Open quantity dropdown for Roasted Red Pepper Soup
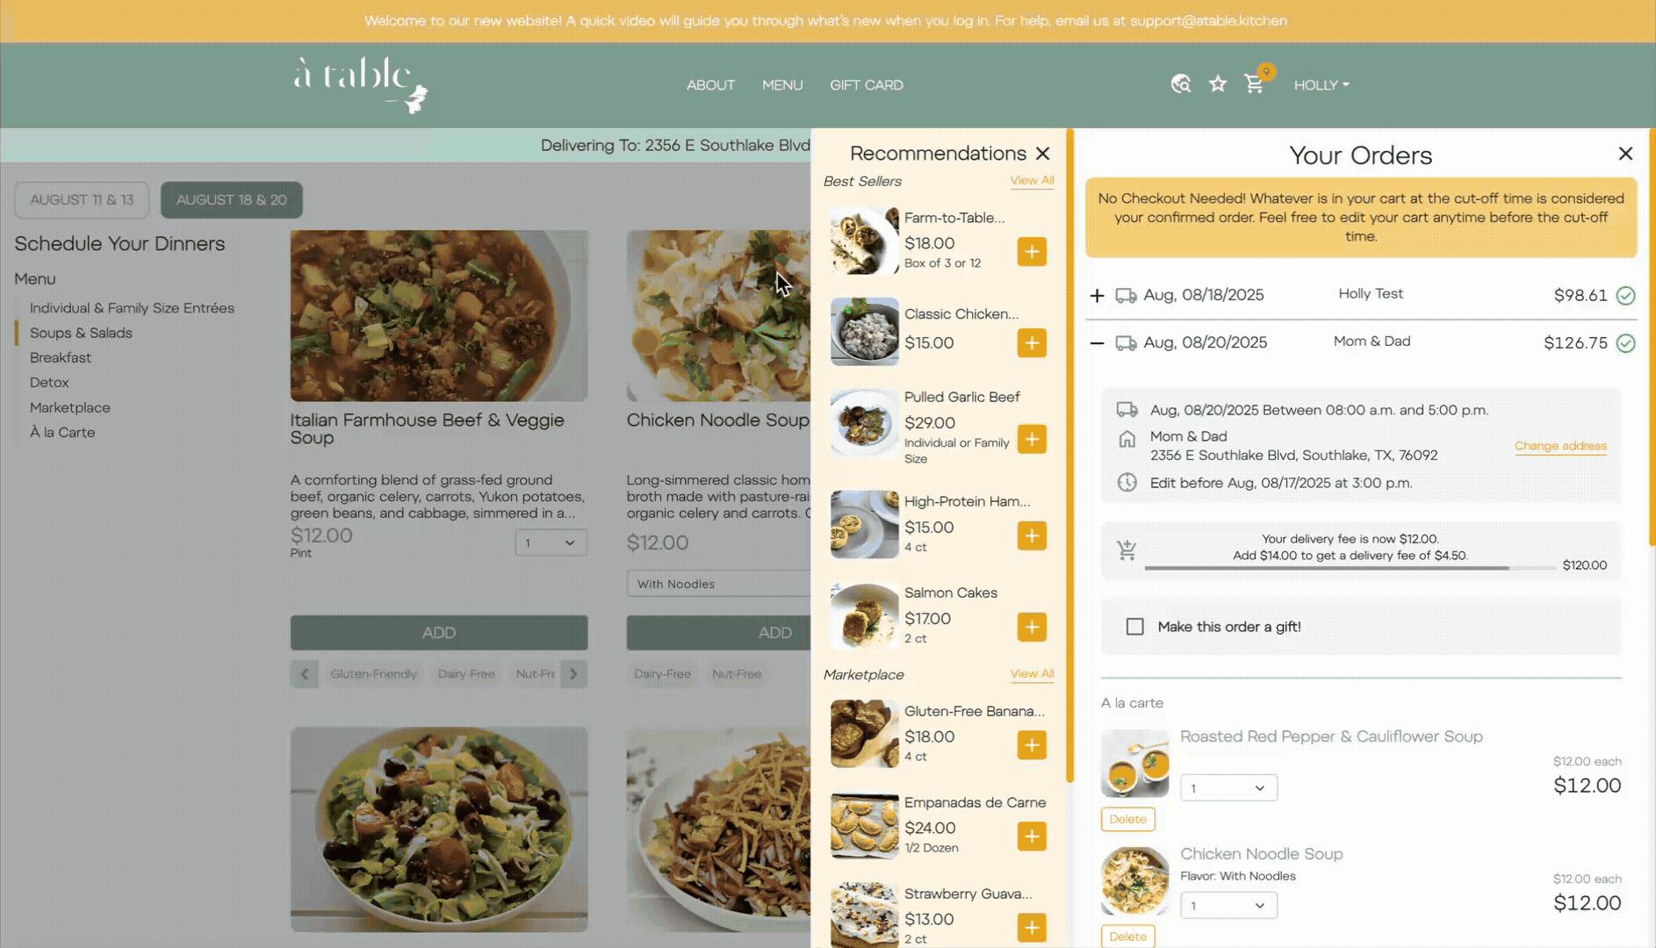This screenshot has width=1656, height=948. [x=1228, y=788]
